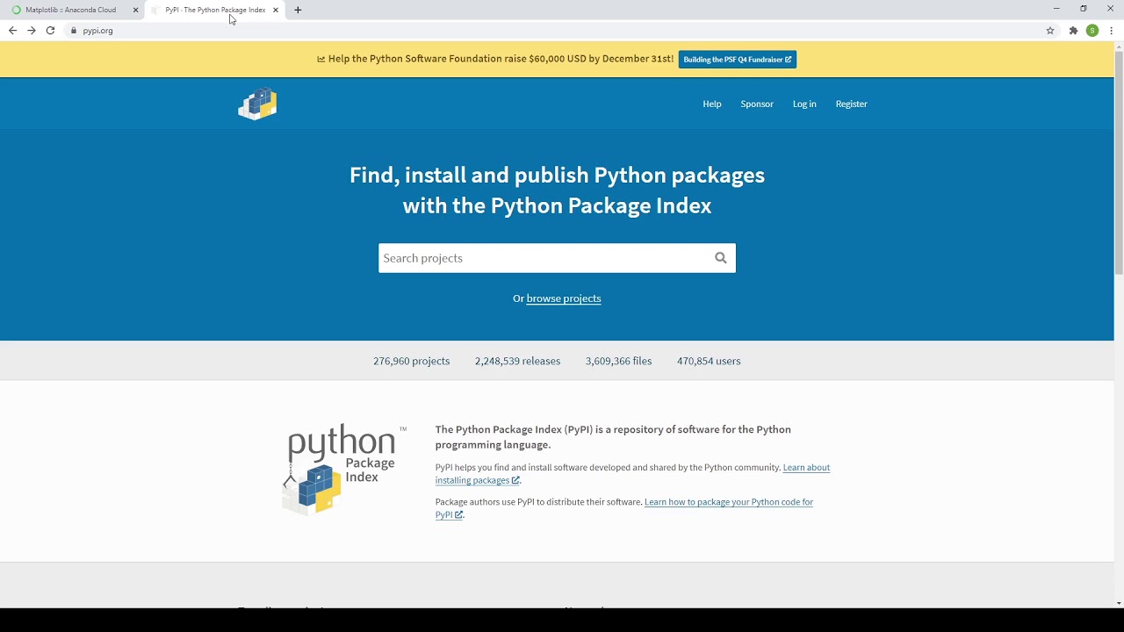This screenshot has width=1124, height=632.
Task: Click the lock icon in the address bar
Action: [74, 31]
